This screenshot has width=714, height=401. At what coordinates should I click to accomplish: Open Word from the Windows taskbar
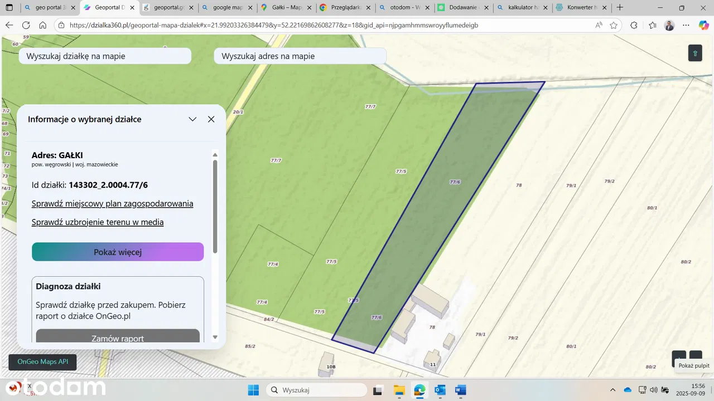[460, 390]
